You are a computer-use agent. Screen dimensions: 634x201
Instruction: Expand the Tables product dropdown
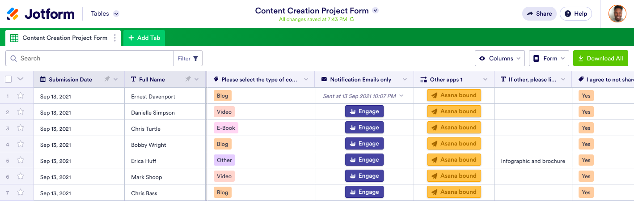116,14
